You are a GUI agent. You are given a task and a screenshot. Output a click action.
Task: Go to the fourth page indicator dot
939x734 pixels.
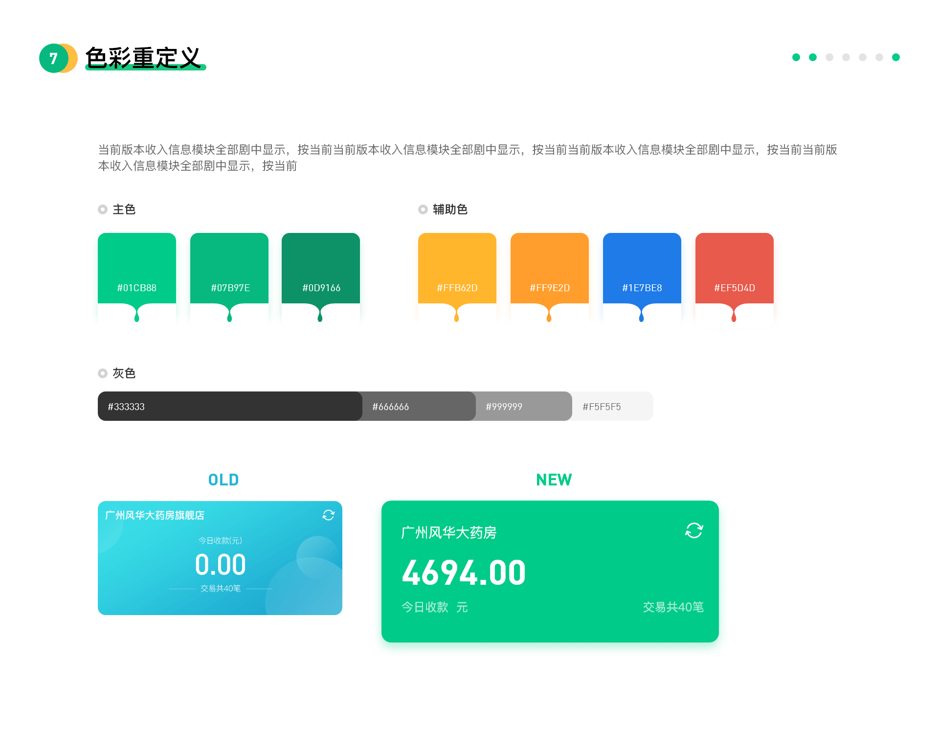[x=846, y=57]
